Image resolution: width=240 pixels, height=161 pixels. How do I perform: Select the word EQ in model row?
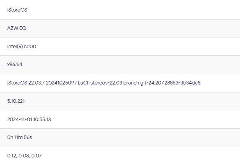pos(23,28)
